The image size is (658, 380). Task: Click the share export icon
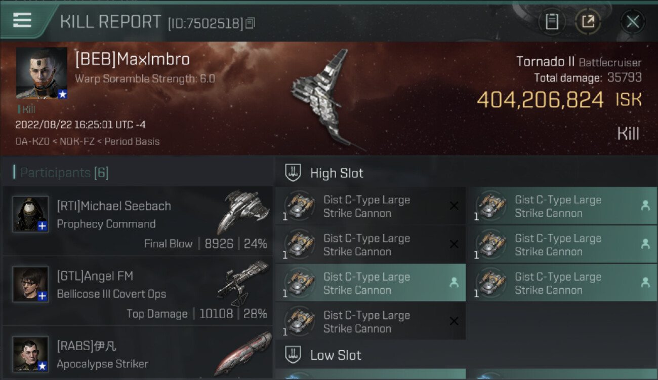(x=588, y=22)
